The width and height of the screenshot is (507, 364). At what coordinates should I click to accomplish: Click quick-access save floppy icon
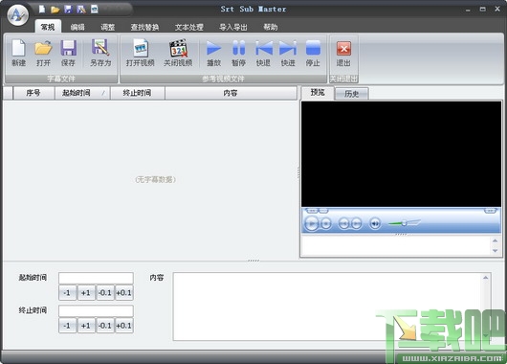68,9
